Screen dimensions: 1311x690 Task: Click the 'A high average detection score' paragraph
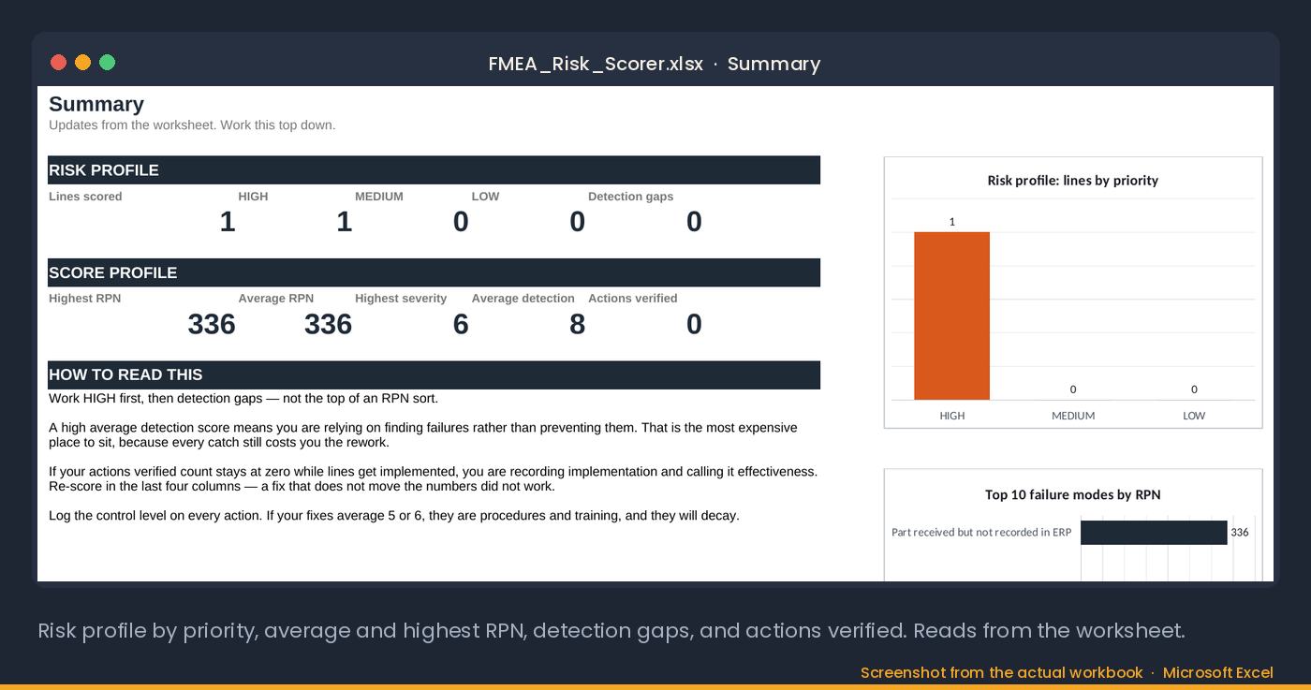click(423, 434)
